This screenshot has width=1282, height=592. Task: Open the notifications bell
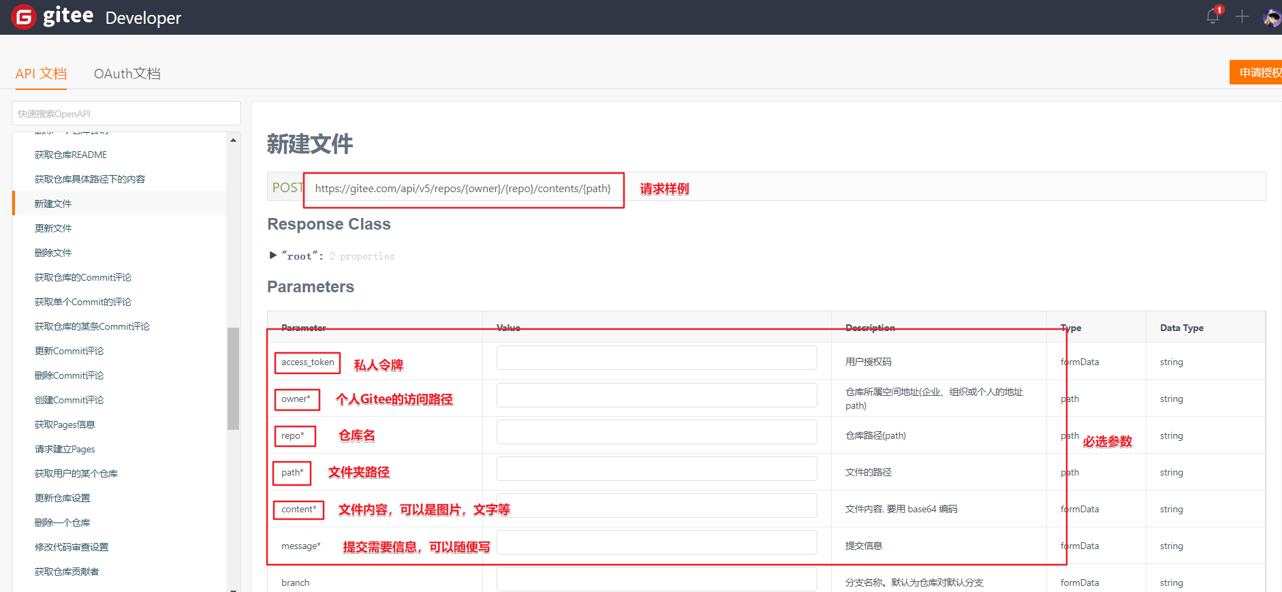(1213, 16)
